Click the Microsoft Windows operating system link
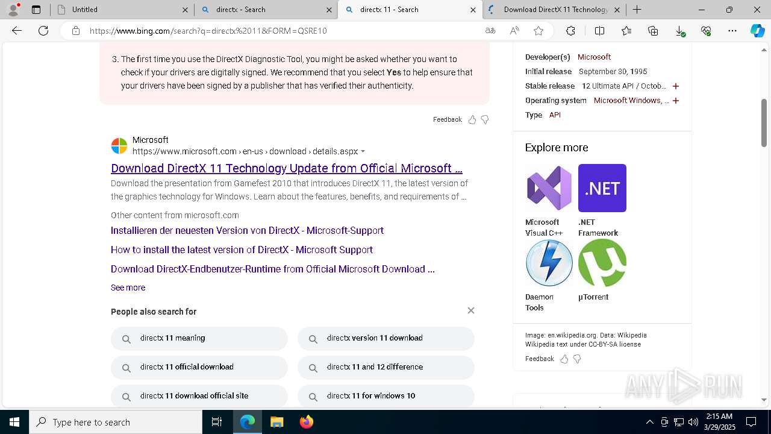This screenshot has height=434, width=771. pos(630,100)
